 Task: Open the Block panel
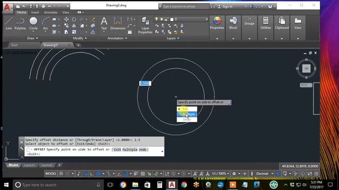233,23
